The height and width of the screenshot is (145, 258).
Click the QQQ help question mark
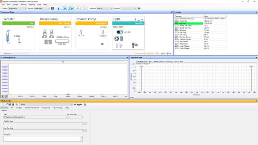(135, 19)
